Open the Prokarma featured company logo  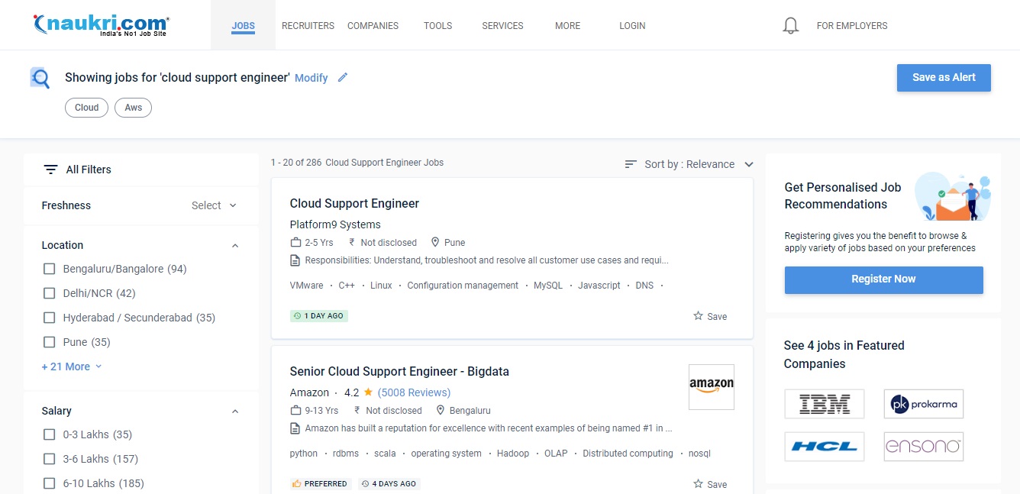click(x=923, y=404)
